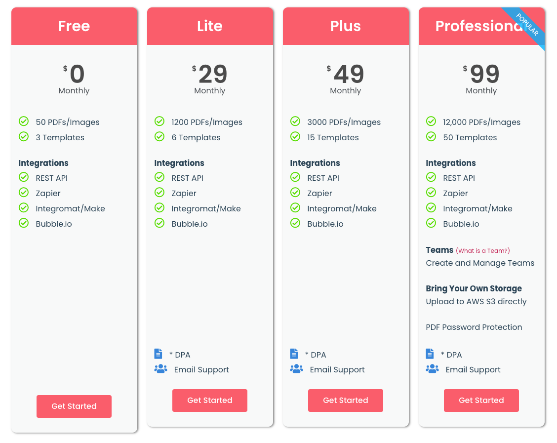
Task: Click the checkmark beside 12,000 PDFs/Images
Action: [x=431, y=121]
